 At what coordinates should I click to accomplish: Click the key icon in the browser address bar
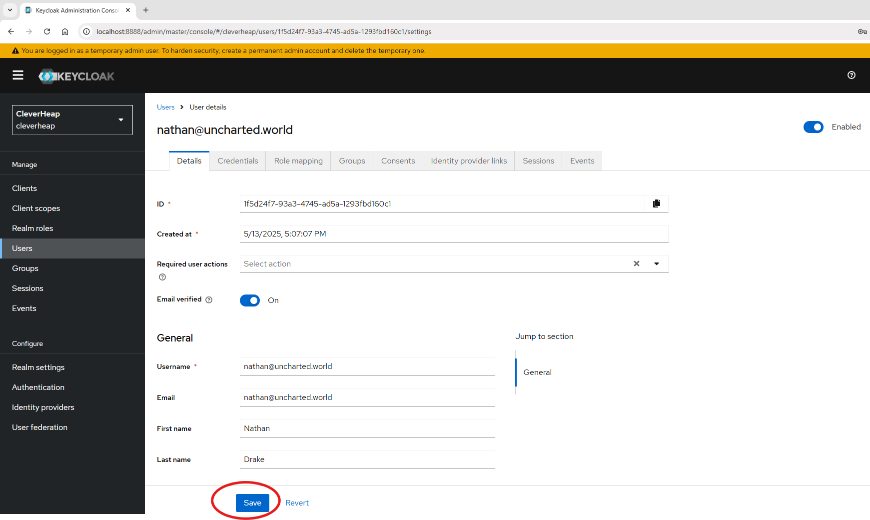862,31
